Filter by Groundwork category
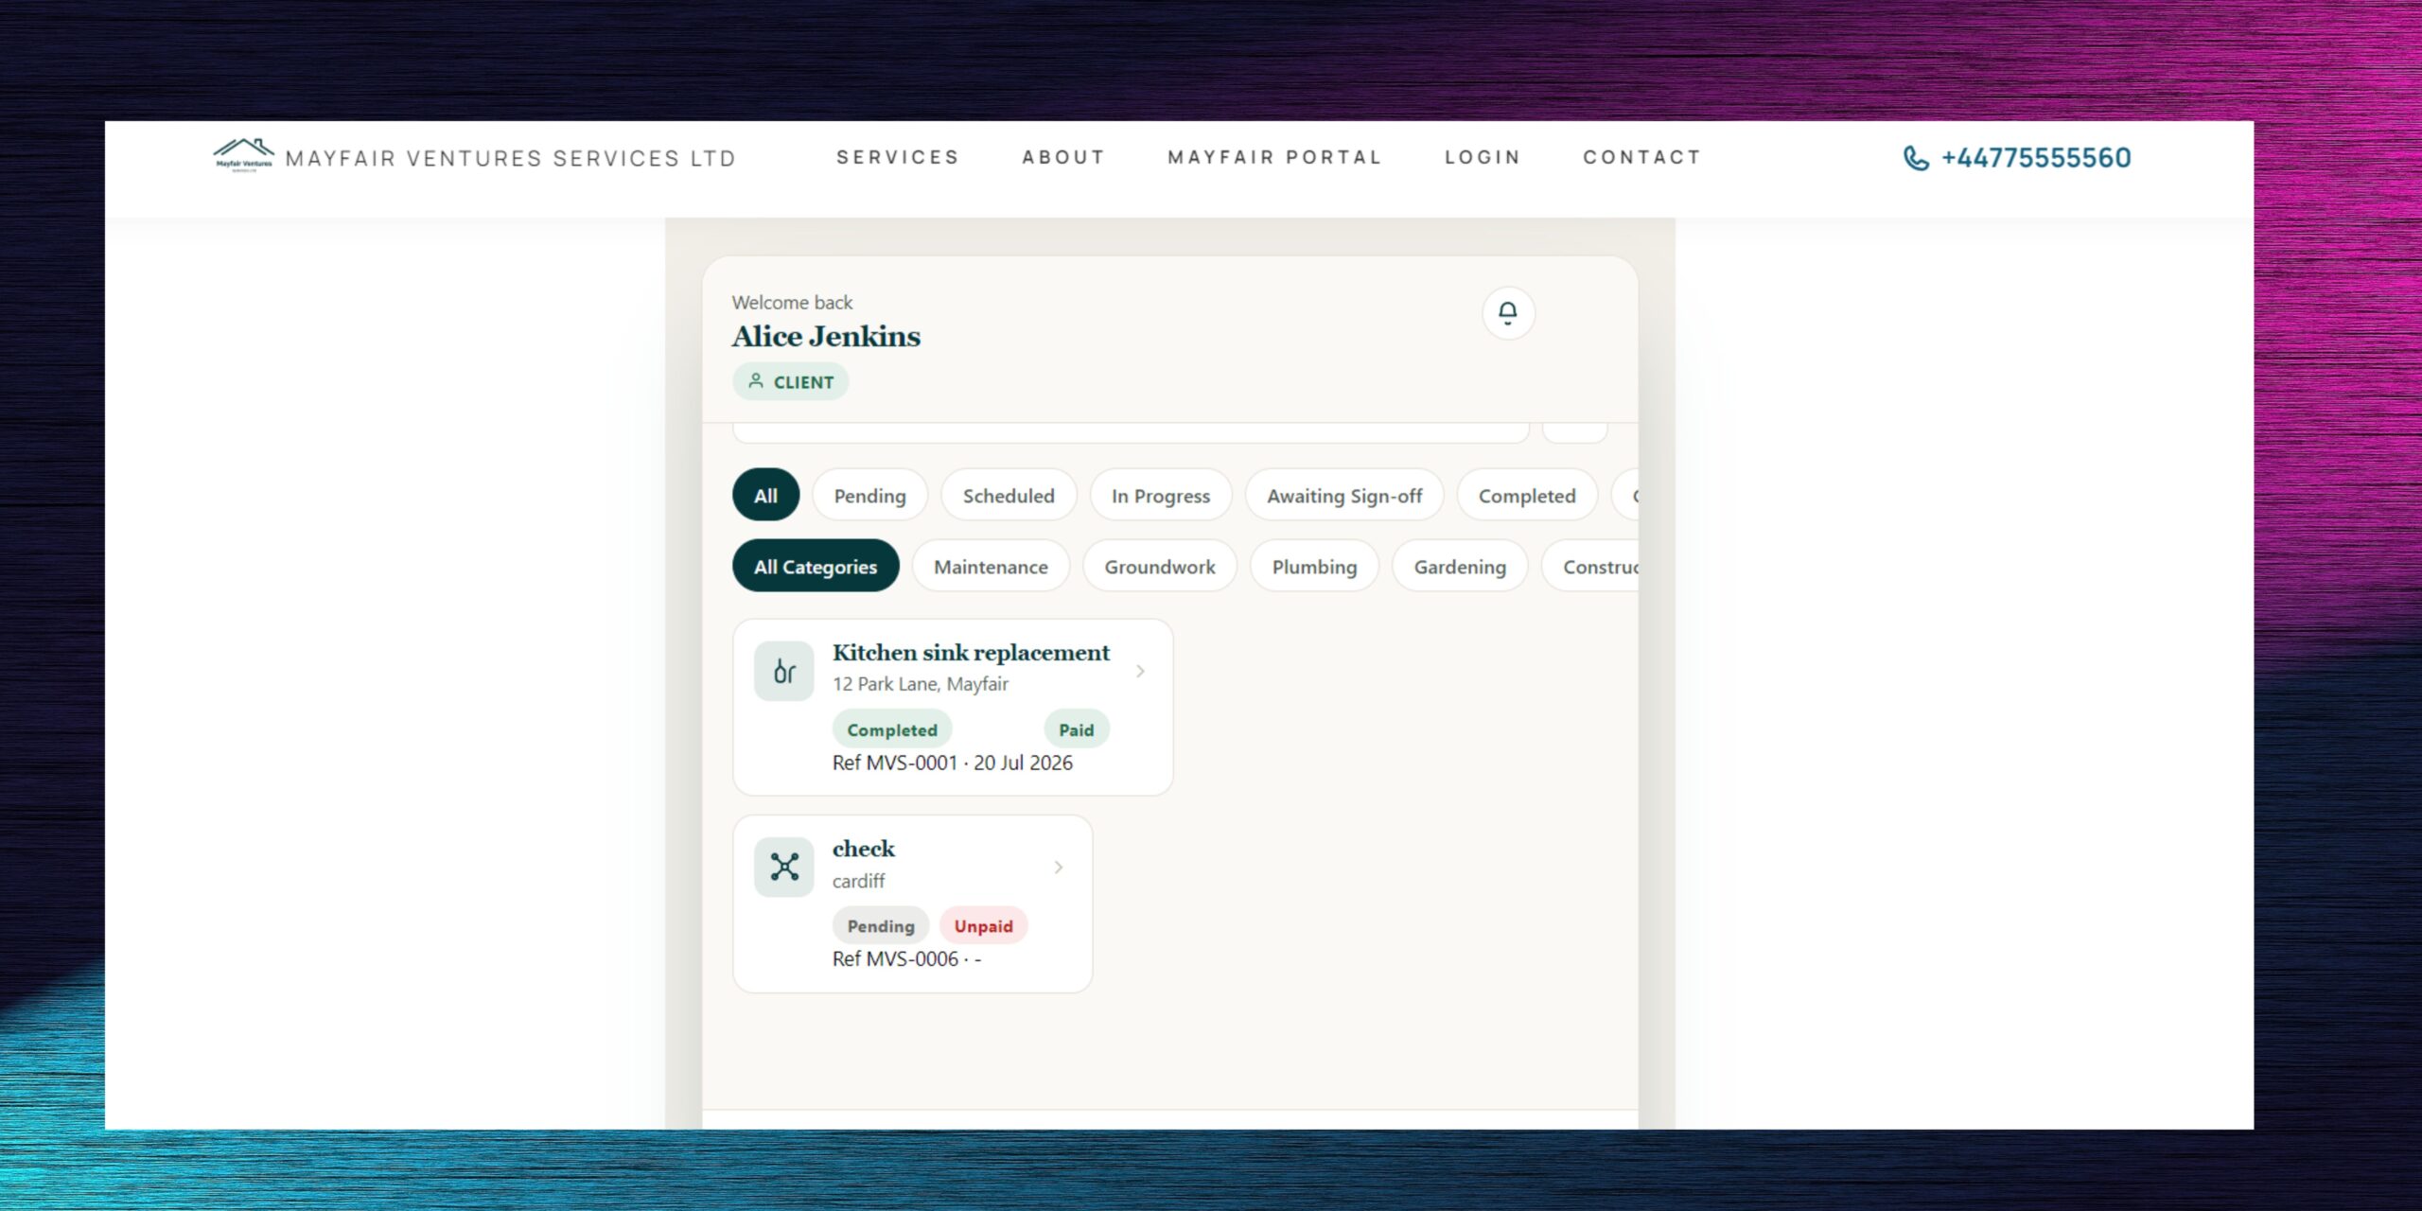 1160,566
